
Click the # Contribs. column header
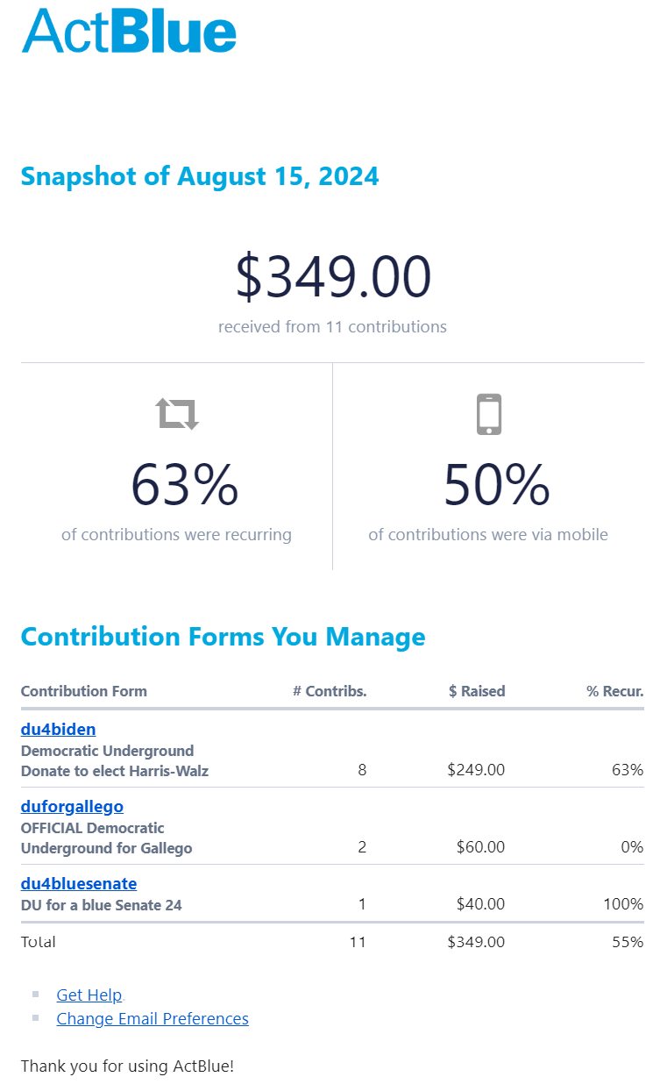coord(330,691)
